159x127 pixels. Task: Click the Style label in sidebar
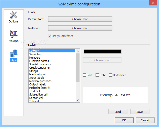point(13,60)
